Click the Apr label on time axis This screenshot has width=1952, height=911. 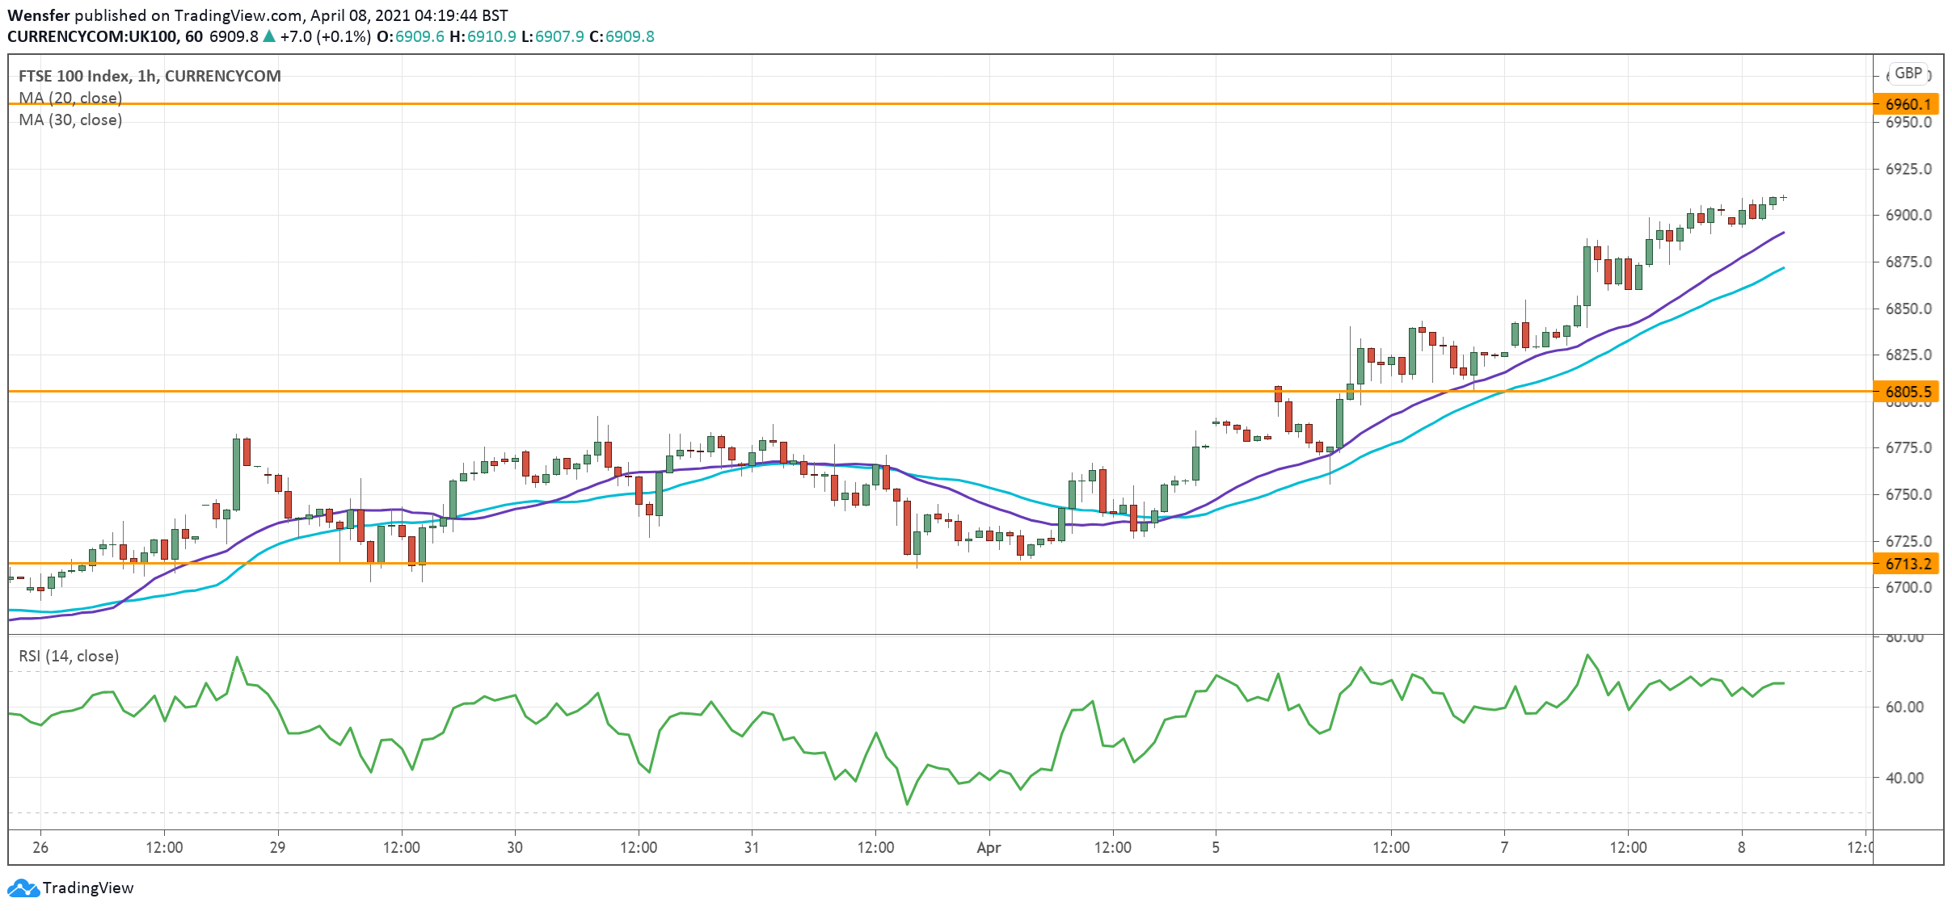pyautogui.click(x=989, y=847)
